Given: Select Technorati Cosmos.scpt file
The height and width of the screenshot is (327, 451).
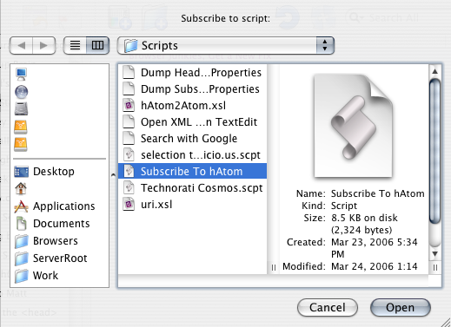Looking at the screenshot, I should [192, 187].
